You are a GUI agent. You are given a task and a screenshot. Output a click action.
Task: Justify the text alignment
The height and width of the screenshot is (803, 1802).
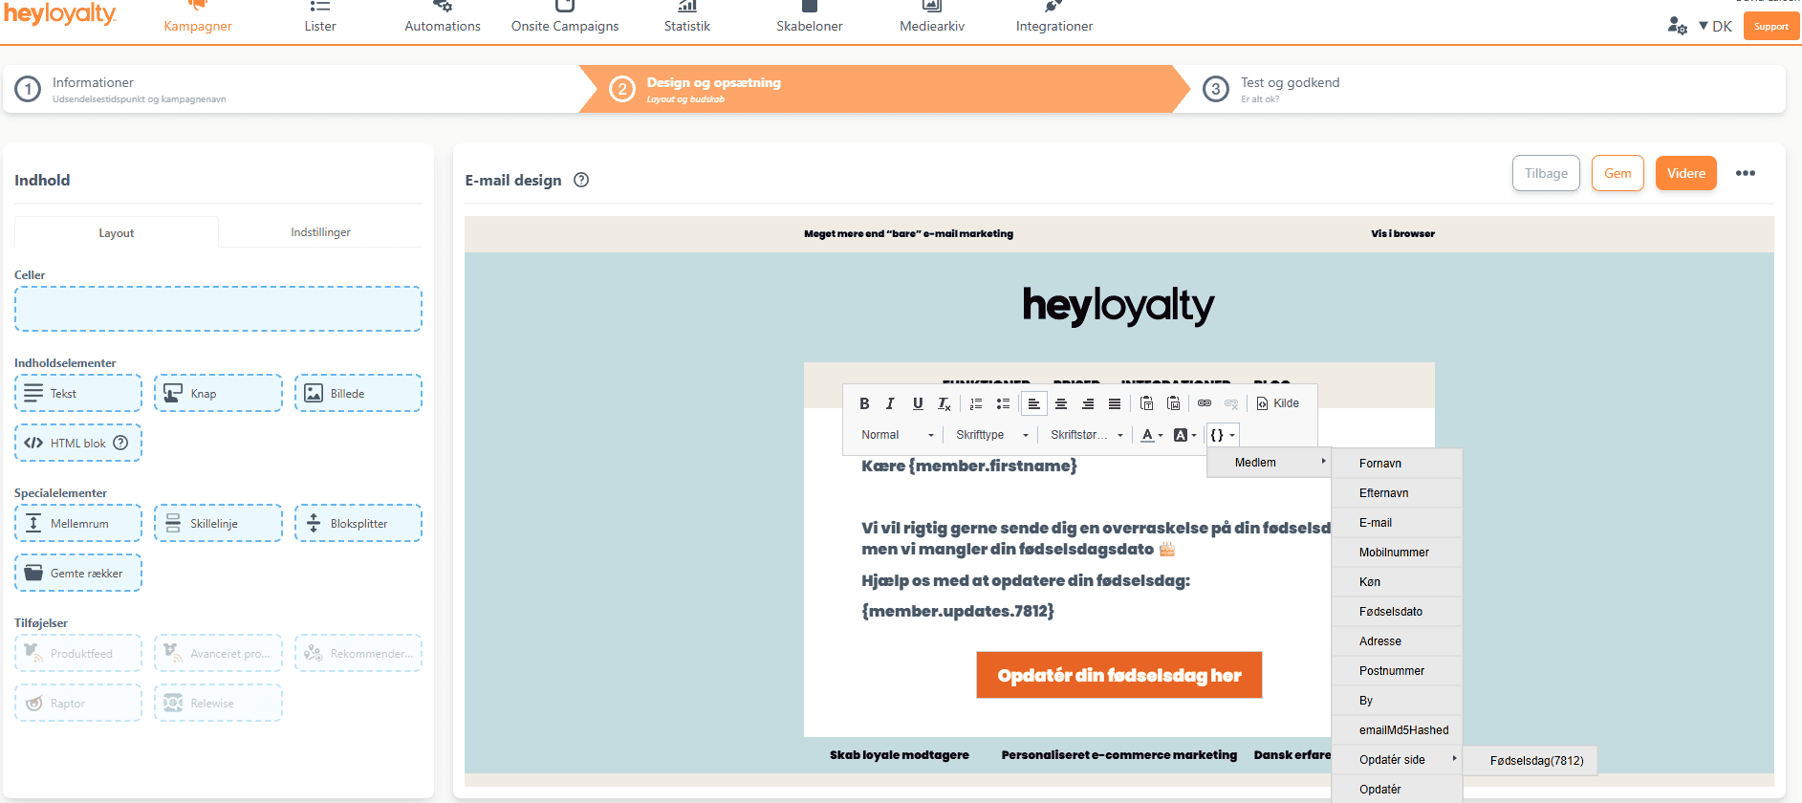click(x=1115, y=403)
